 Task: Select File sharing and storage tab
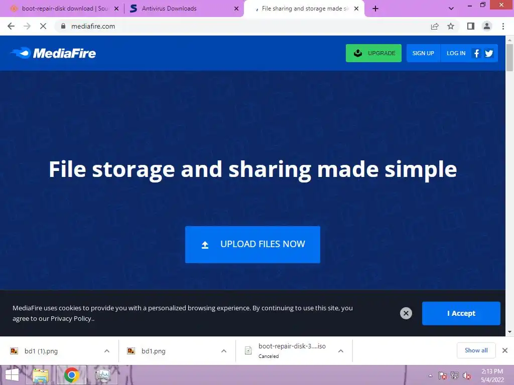pyautogui.click(x=304, y=9)
